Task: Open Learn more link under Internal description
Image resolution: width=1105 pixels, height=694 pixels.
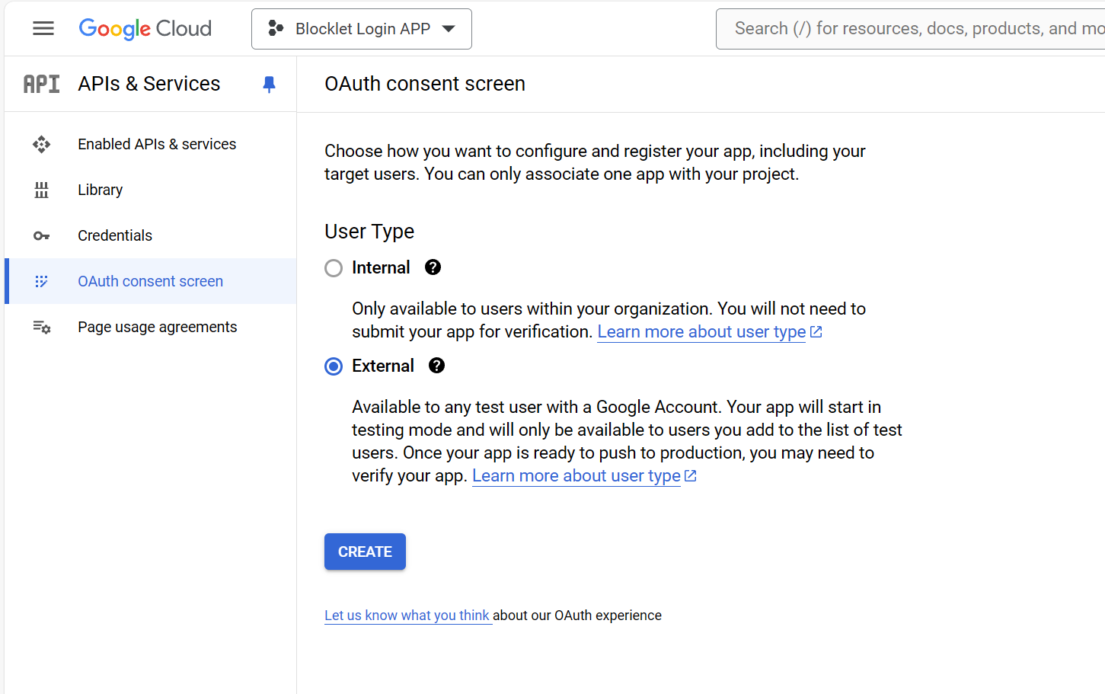Action: click(x=701, y=332)
